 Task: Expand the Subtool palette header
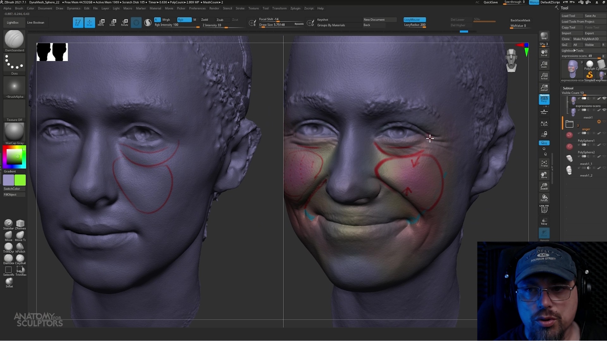pos(568,88)
